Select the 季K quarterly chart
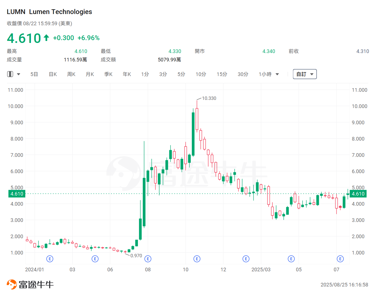375x296 pixels. [x=108, y=74]
